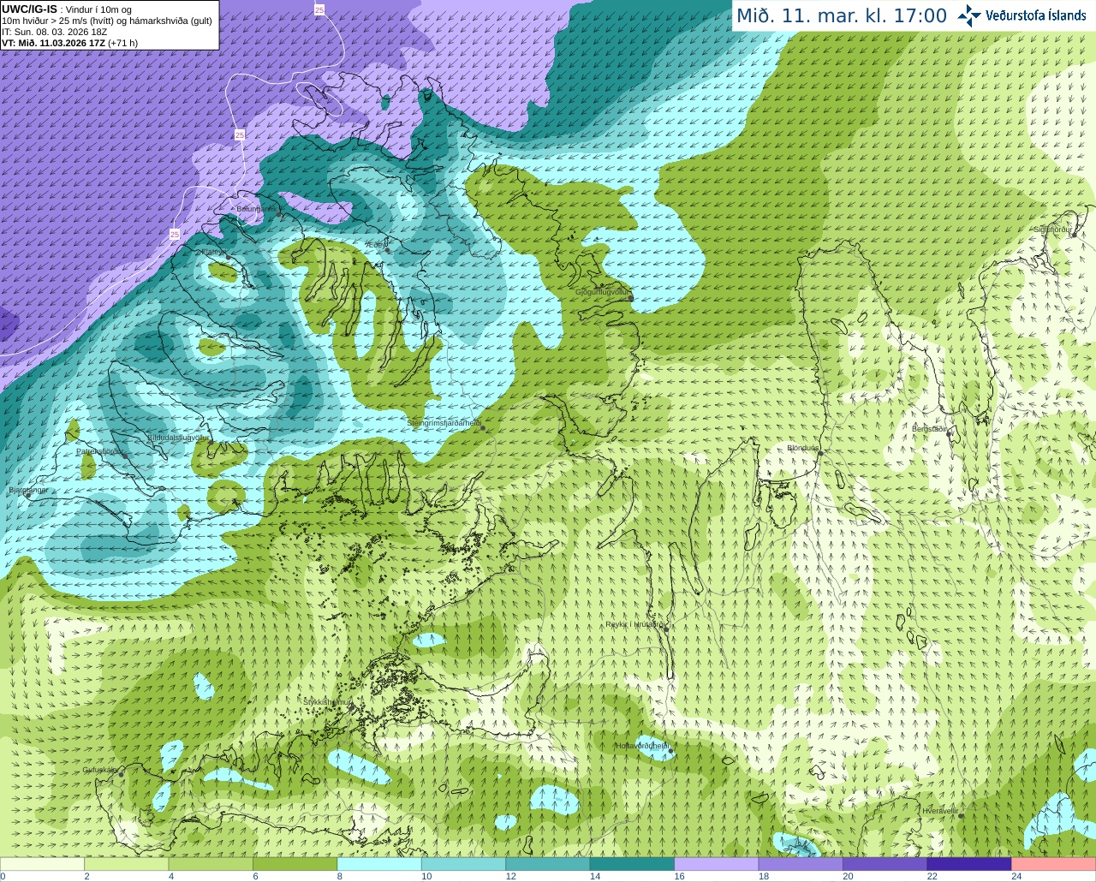Click the legend scale number 0
This screenshot has height=882, width=1096.
[3, 876]
